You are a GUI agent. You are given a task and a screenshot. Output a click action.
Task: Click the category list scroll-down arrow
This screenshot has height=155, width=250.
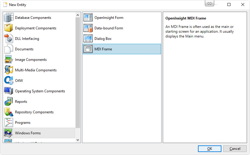pyautogui.click(x=78, y=140)
